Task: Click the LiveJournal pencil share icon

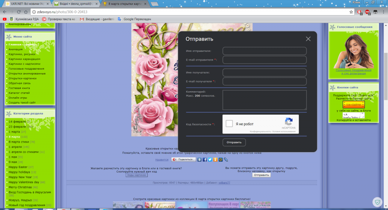Action: click(x=226, y=160)
